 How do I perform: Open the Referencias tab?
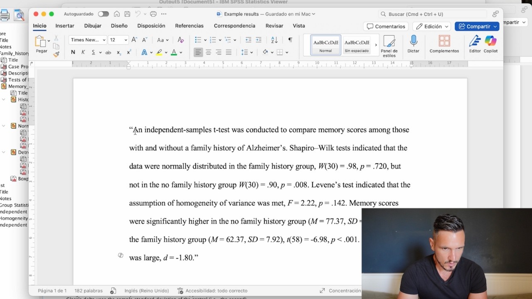click(189, 26)
